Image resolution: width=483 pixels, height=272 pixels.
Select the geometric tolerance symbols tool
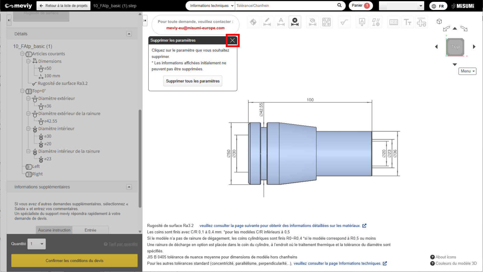coord(376,22)
